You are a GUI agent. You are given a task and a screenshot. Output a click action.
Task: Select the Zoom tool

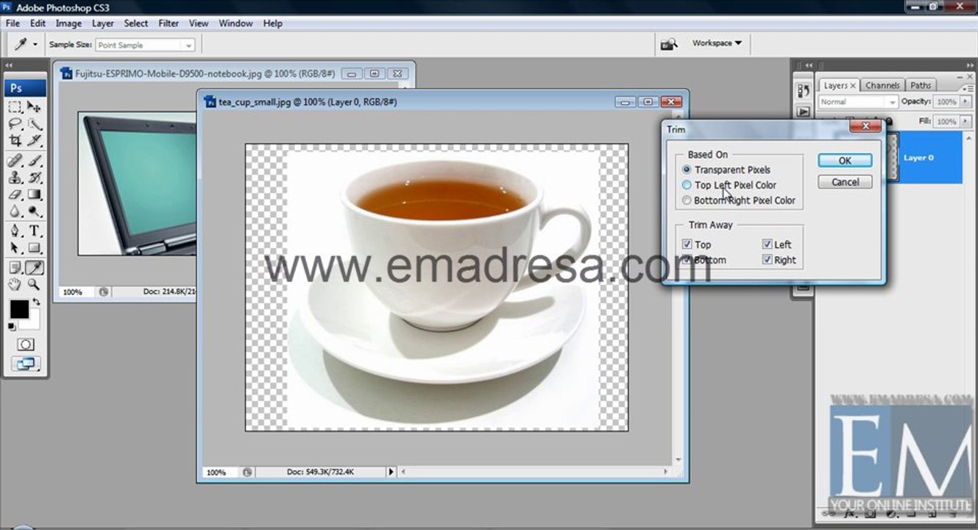35,284
